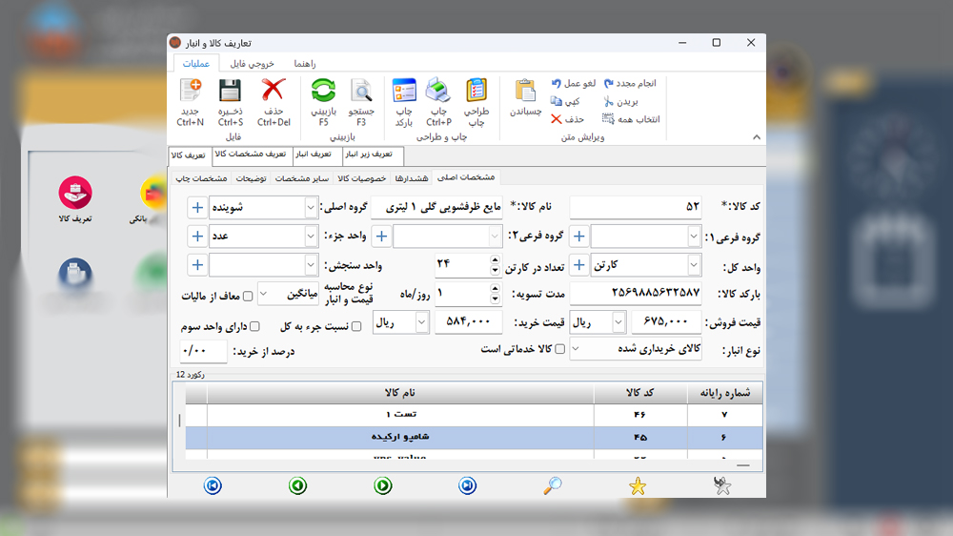Click the چسباندن (Paste) clipboard icon
This screenshot has height=536, width=953.
[x=525, y=93]
